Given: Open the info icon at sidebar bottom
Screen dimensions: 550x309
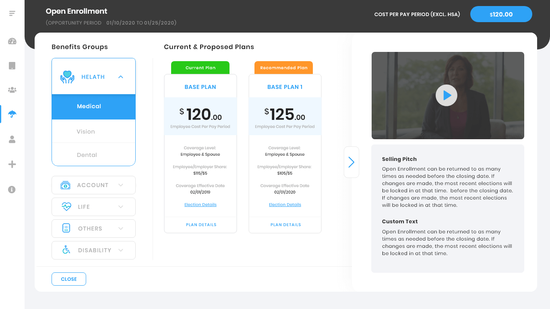Looking at the screenshot, I should 12,190.
